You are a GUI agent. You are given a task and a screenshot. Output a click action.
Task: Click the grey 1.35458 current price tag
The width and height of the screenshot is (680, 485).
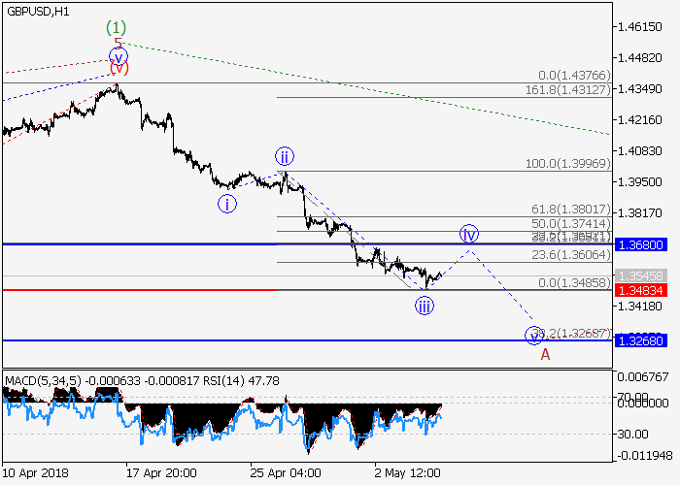point(639,276)
